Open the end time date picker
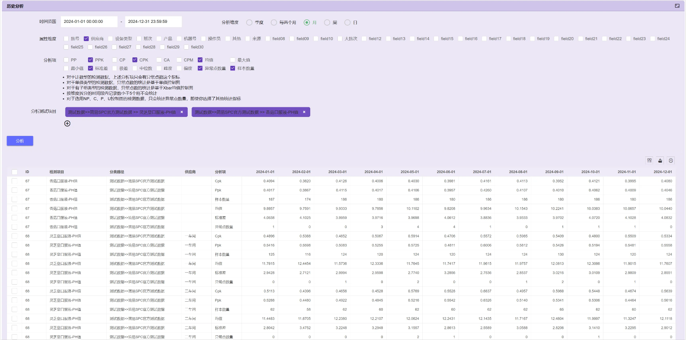Screen dimensions: 686x340 pyautogui.click(x=153, y=22)
